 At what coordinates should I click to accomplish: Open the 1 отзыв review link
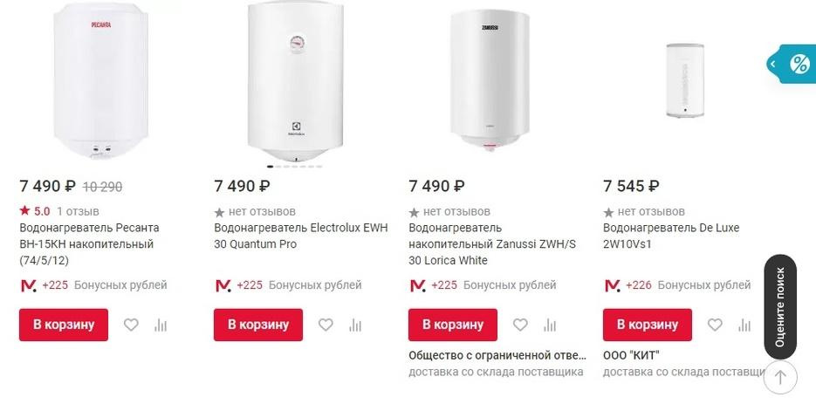pyautogui.click(x=79, y=211)
